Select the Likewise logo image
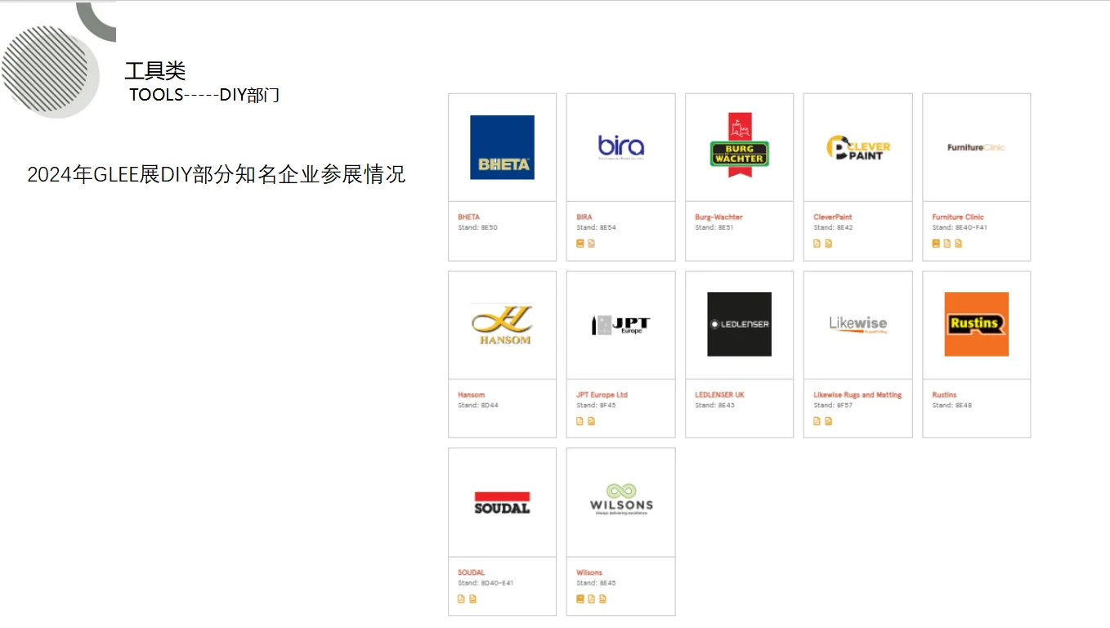 pyautogui.click(x=858, y=325)
